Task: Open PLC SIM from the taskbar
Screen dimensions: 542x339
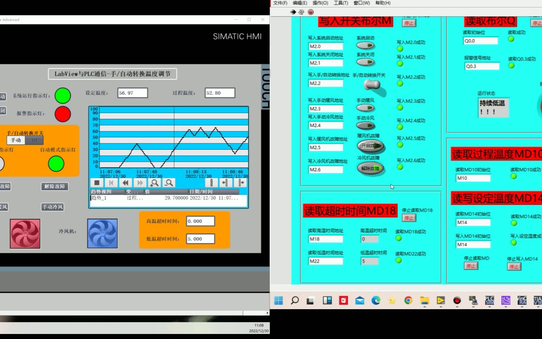Action: tap(489, 301)
